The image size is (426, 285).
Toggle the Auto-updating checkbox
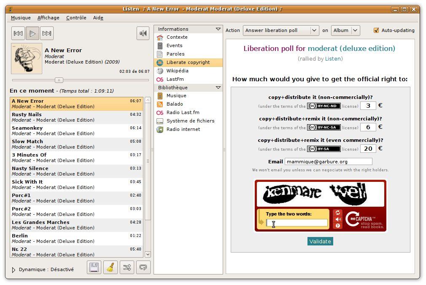click(376, 30)
